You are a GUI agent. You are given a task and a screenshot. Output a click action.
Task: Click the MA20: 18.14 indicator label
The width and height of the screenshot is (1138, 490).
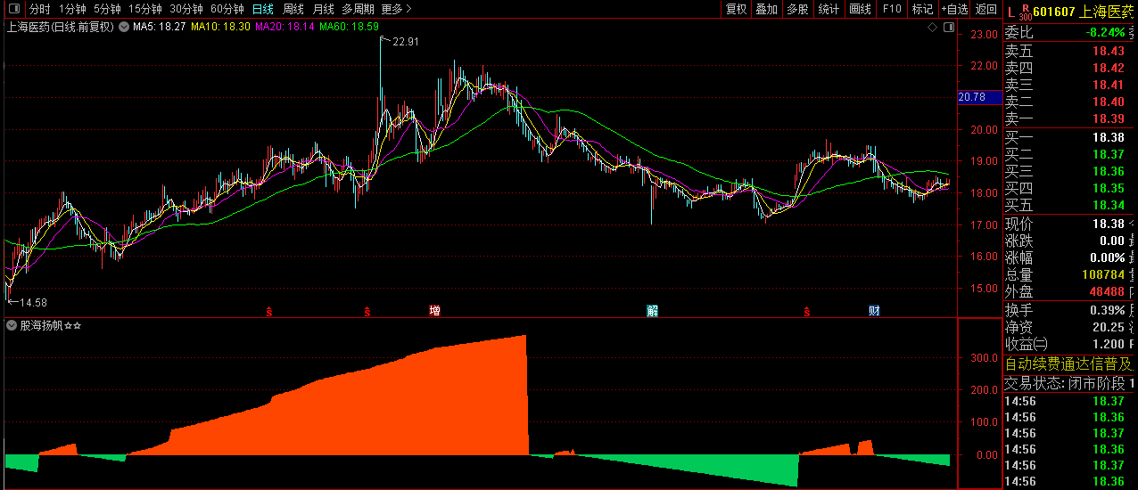click(285, 27)
